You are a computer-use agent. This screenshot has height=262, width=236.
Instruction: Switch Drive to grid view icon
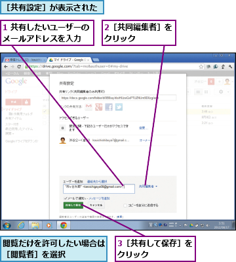coord(206,92)
